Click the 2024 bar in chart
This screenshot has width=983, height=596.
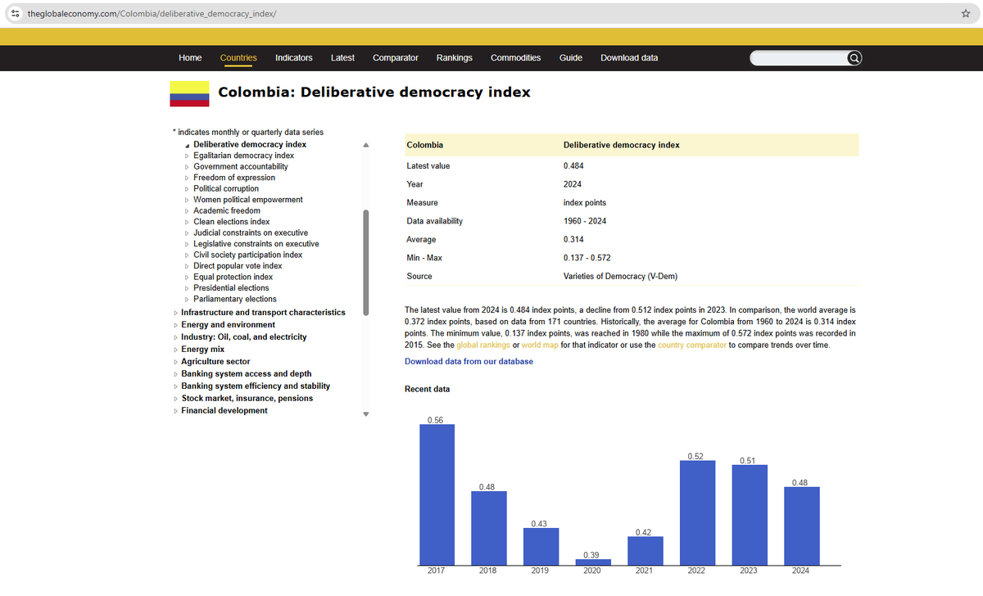click(802, 526)
